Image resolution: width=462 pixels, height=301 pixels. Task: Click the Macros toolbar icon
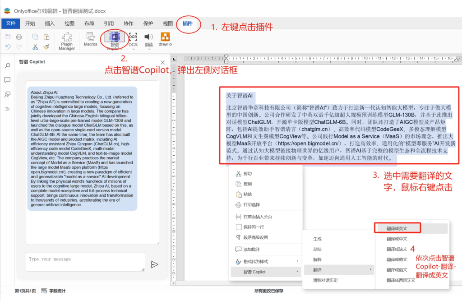coord(90,39)
